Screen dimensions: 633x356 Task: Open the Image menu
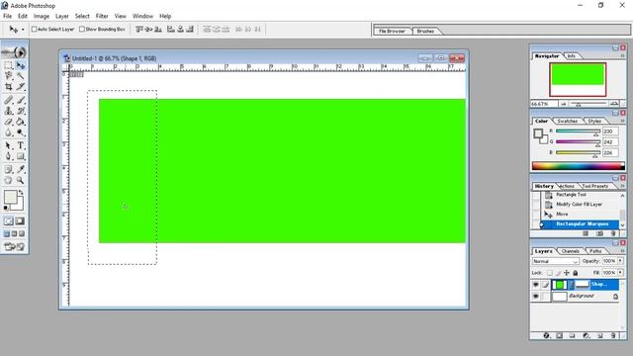(x=42, y=16)
